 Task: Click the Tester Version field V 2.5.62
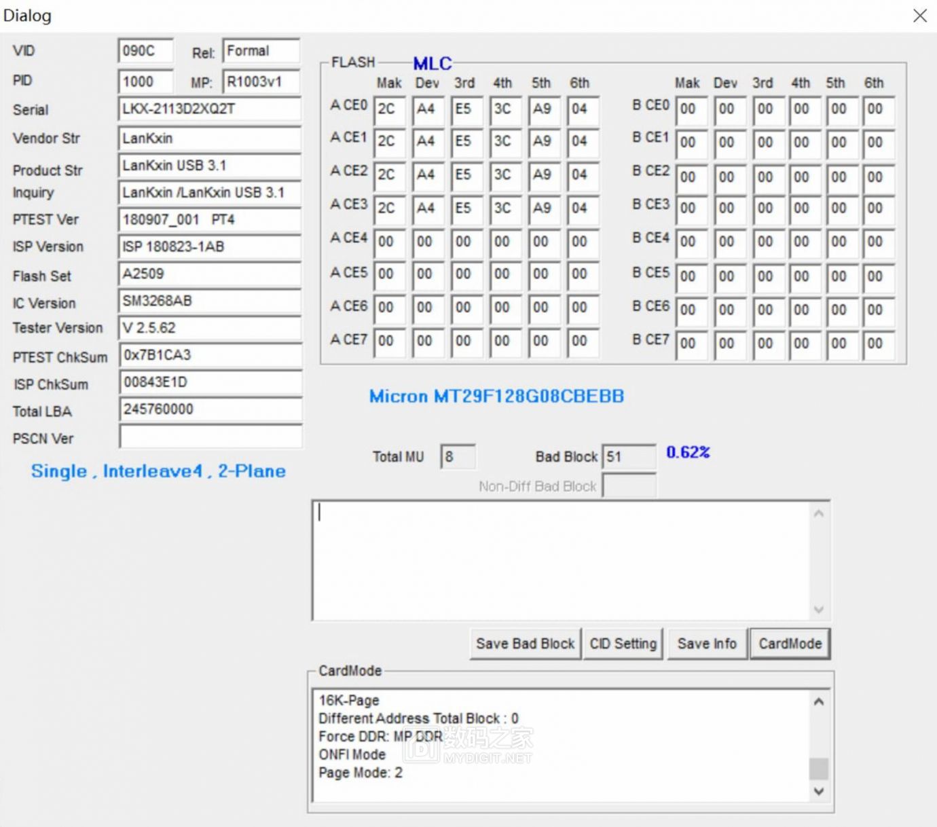tap(209, 328)
